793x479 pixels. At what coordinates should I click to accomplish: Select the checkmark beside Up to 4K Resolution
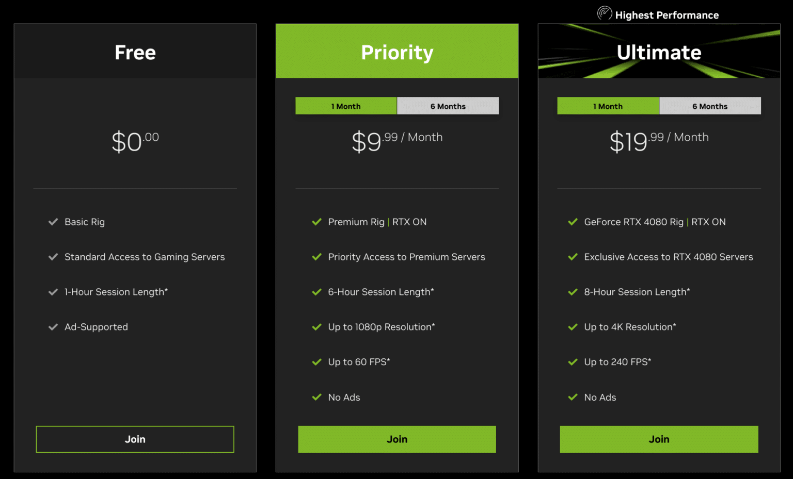[573, 326]
